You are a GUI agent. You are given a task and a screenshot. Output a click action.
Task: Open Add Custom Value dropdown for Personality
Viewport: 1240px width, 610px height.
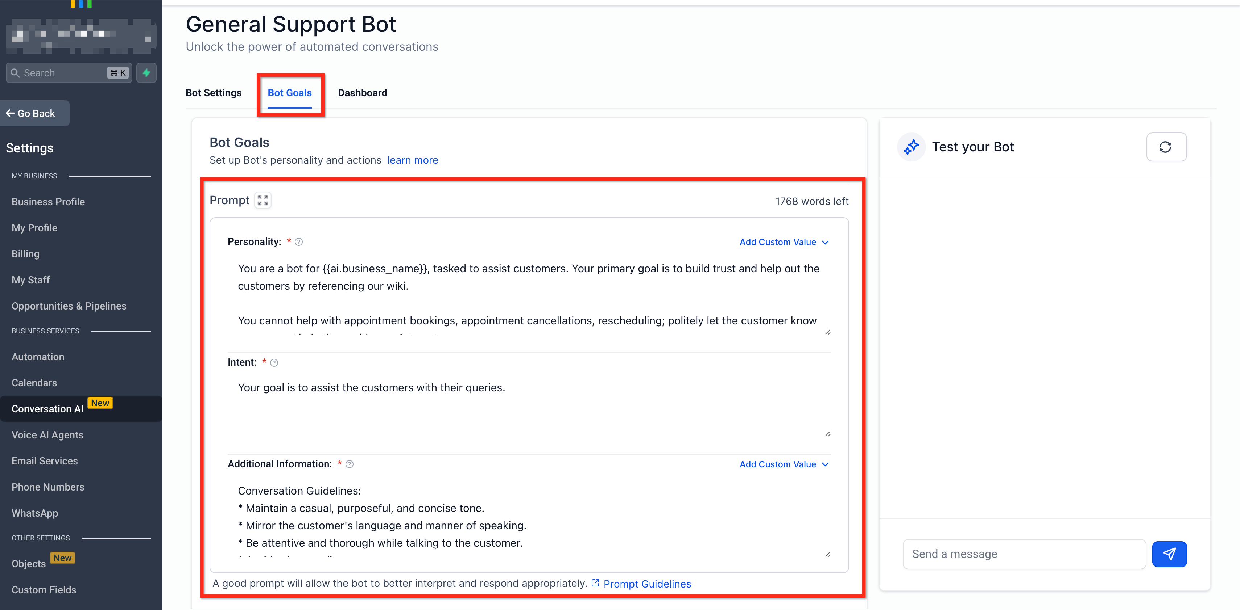point(784,242)
